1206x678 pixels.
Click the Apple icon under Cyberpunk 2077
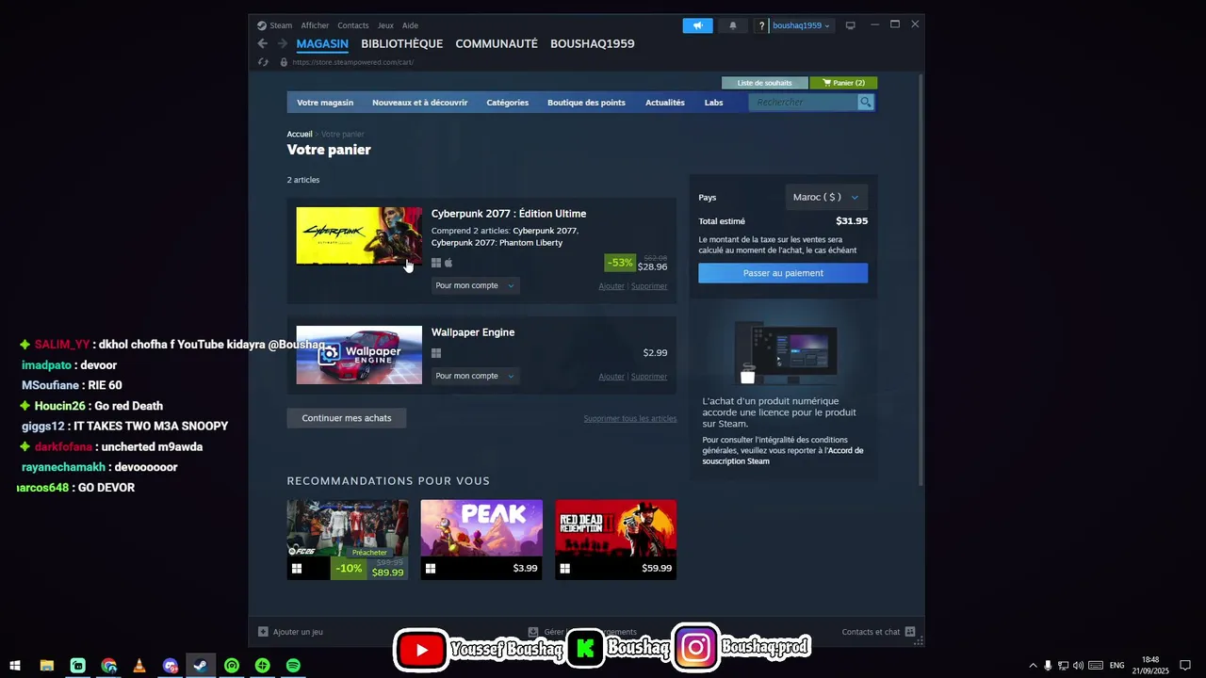(448, 263)
